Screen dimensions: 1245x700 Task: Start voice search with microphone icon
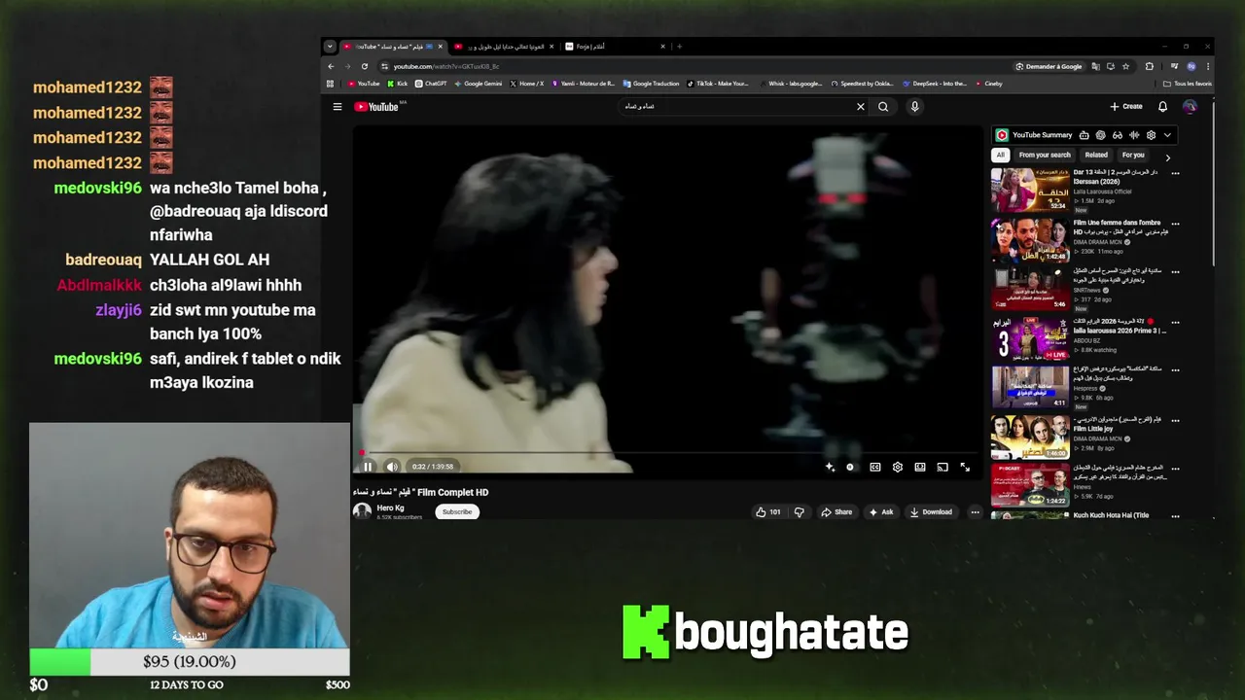tap(914, 107)
